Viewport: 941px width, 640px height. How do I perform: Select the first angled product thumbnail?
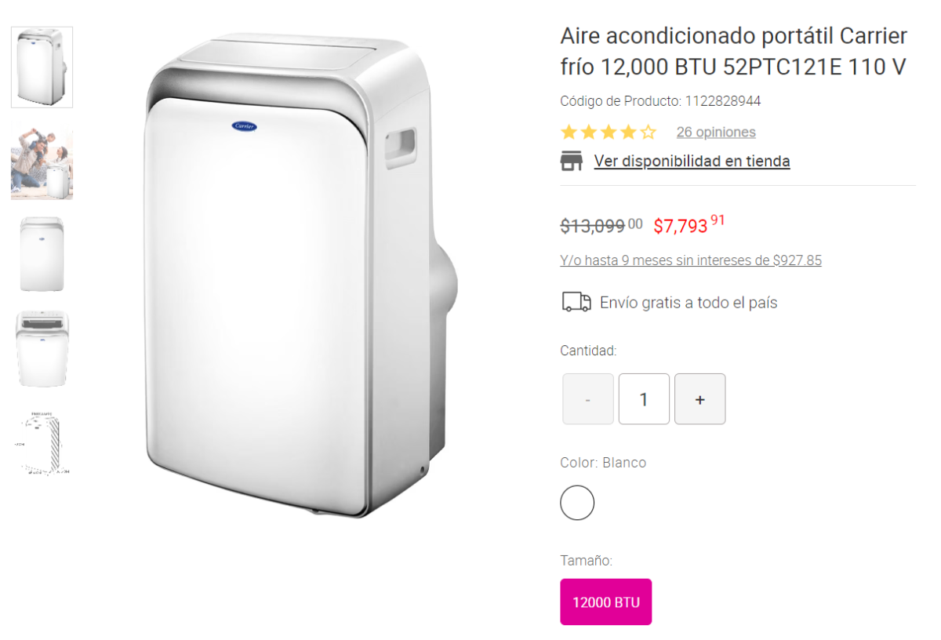[42, 67]
